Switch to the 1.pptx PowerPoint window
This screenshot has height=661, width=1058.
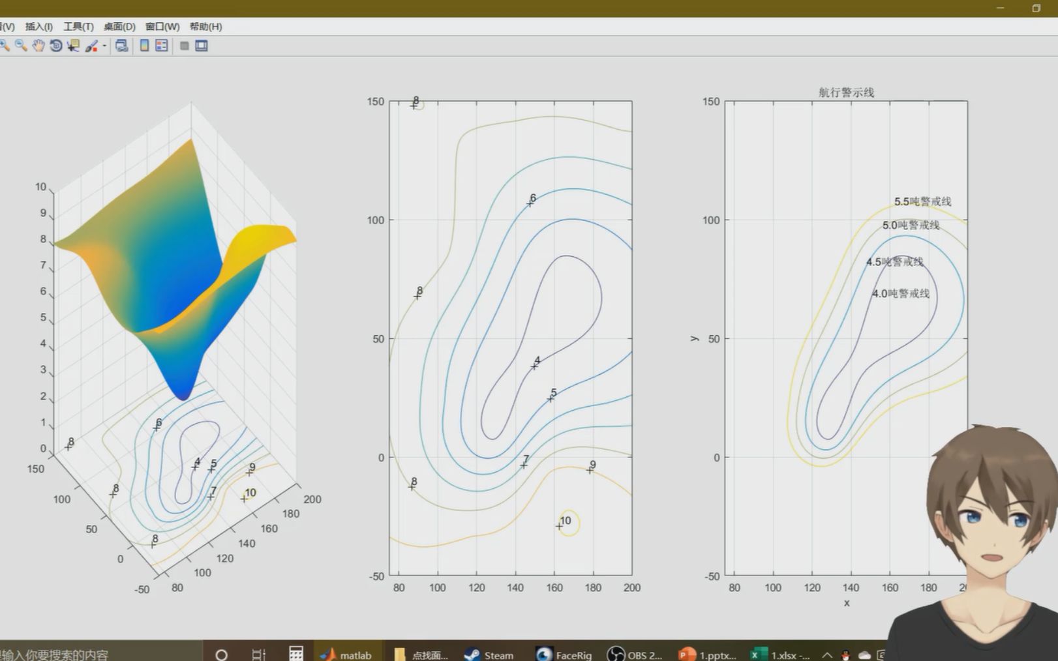(708, 654)
